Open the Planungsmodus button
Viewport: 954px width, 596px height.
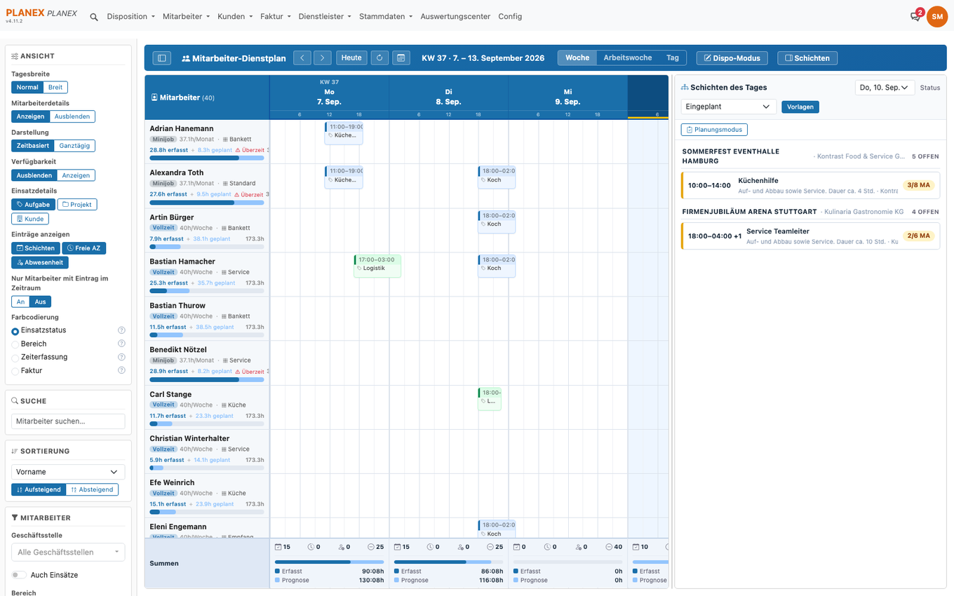pos(714,130)
